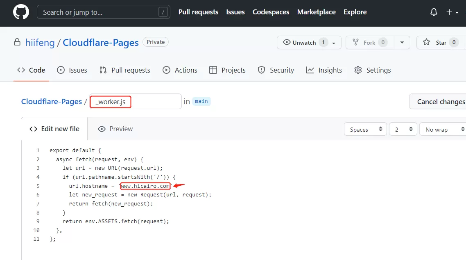Open the Cloudflare-Pages repository title link
Image resolution: width=466 pixels, height=260 pixels.
tap(100, 43)
